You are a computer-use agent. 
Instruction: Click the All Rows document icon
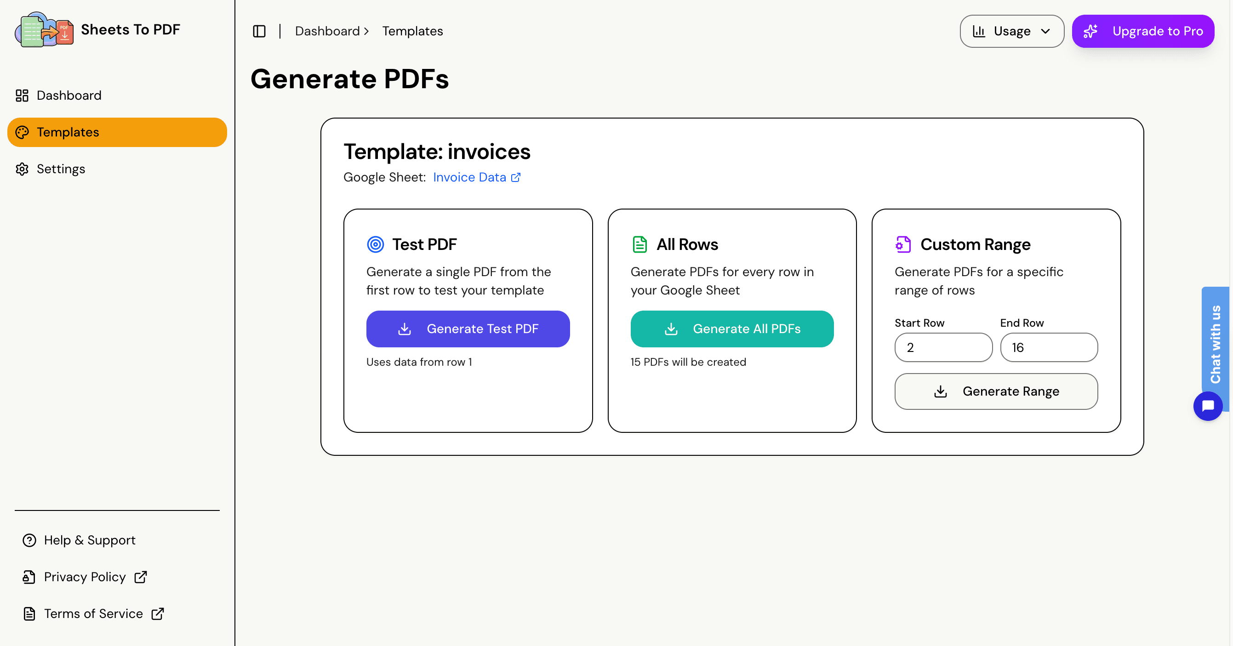pos(639,244)
